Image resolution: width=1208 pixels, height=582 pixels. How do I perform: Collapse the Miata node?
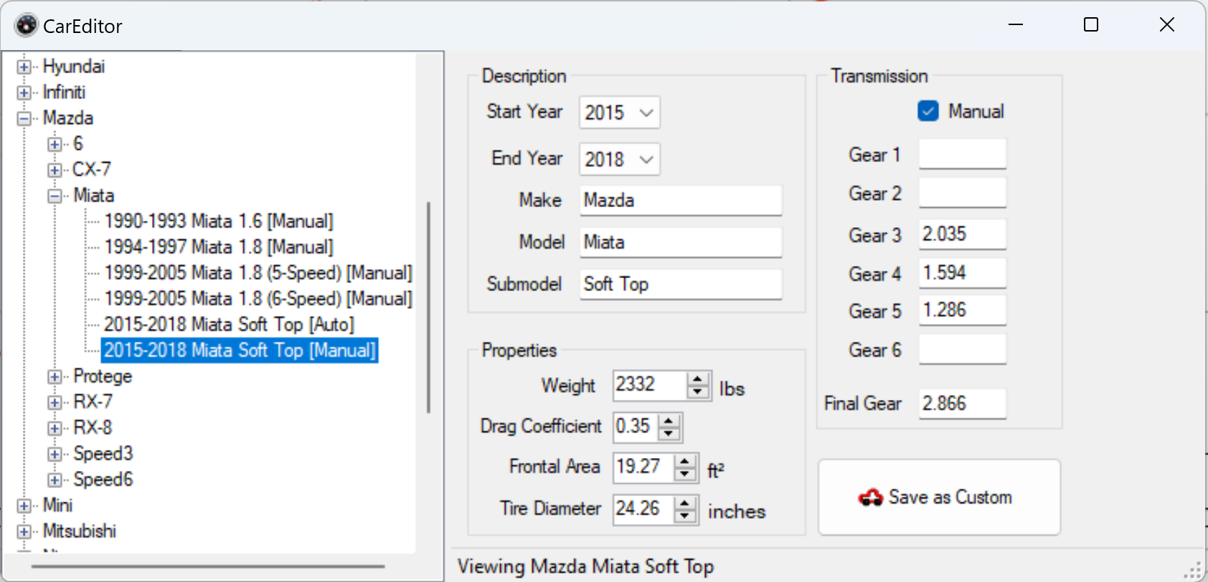tap(55, 196)
